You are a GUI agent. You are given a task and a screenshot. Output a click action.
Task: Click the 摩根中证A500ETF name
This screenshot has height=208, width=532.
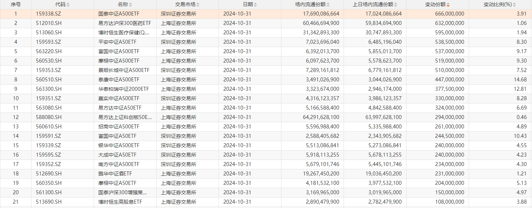click(x=119, y=61)
